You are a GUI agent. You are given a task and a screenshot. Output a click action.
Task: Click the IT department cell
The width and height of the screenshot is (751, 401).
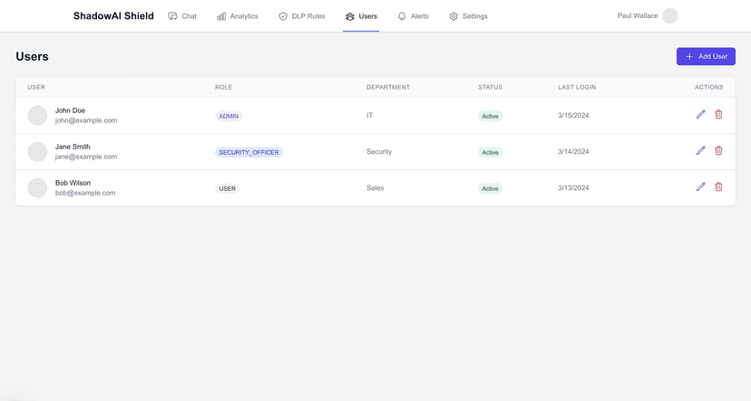click(x=369, y=115)
